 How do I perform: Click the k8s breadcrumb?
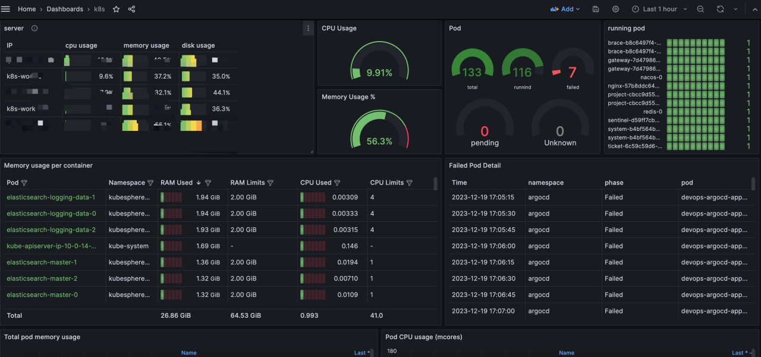(99, 9)
